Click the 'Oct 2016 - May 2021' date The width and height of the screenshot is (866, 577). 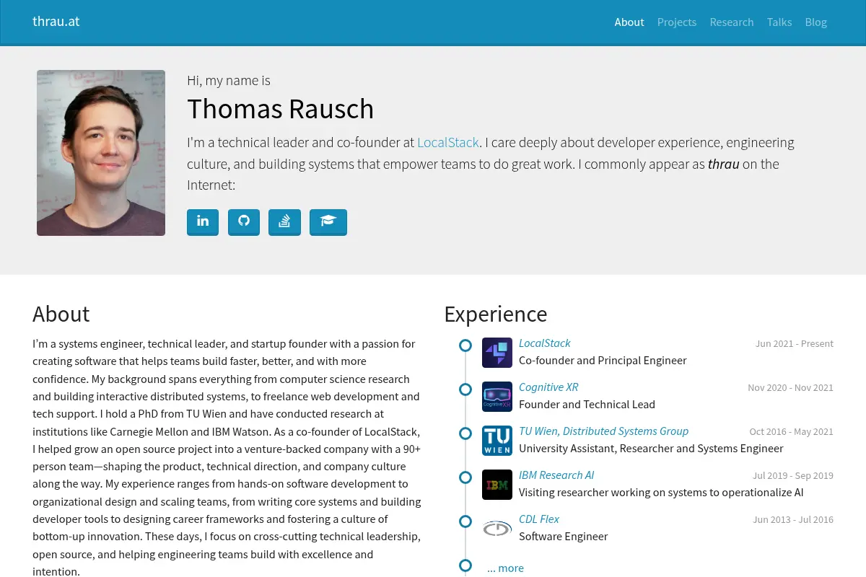pyautogui.click(x=792, y=432)
